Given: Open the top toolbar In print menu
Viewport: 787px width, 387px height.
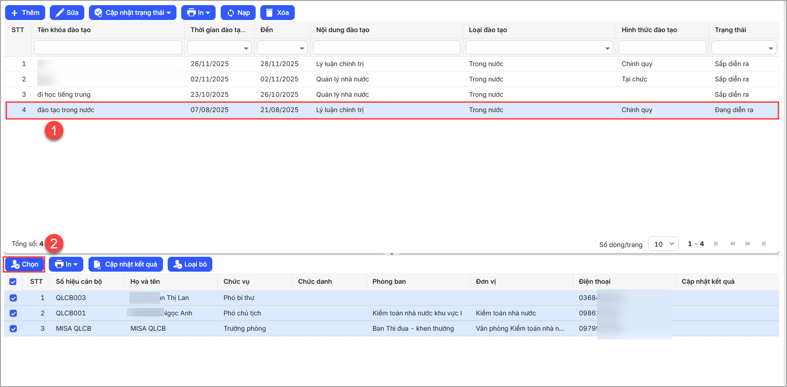Looking at the screenshot, I should click(x=198, y=13).
